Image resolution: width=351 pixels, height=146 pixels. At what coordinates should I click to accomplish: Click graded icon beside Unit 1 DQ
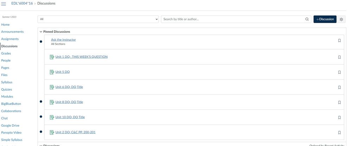pos(52,57)
